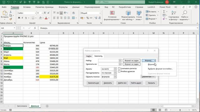Switch to Normal view in status bar
This screenshot has width=200, height=112.
[153, 110]
